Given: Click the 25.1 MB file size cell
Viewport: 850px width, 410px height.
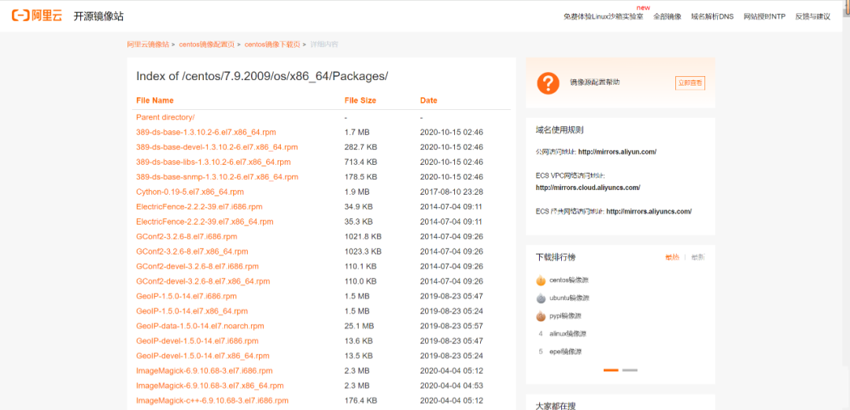Looking at the screenshot, I should (360, 326).
